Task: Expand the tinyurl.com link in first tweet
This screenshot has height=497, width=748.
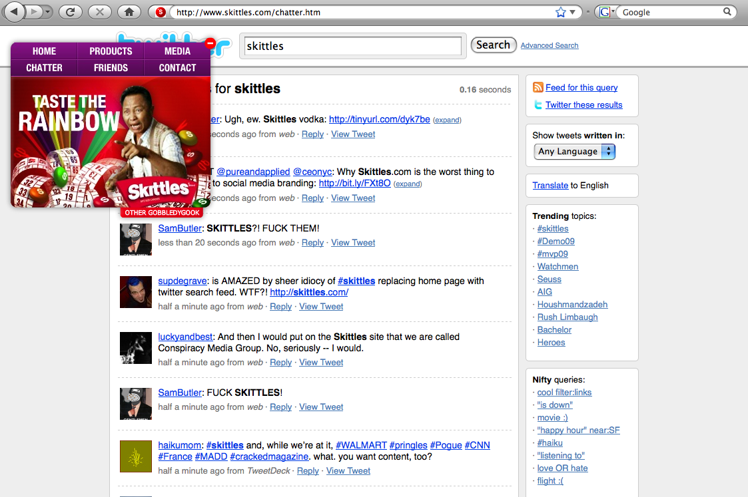Action: [x=447, y=120]
